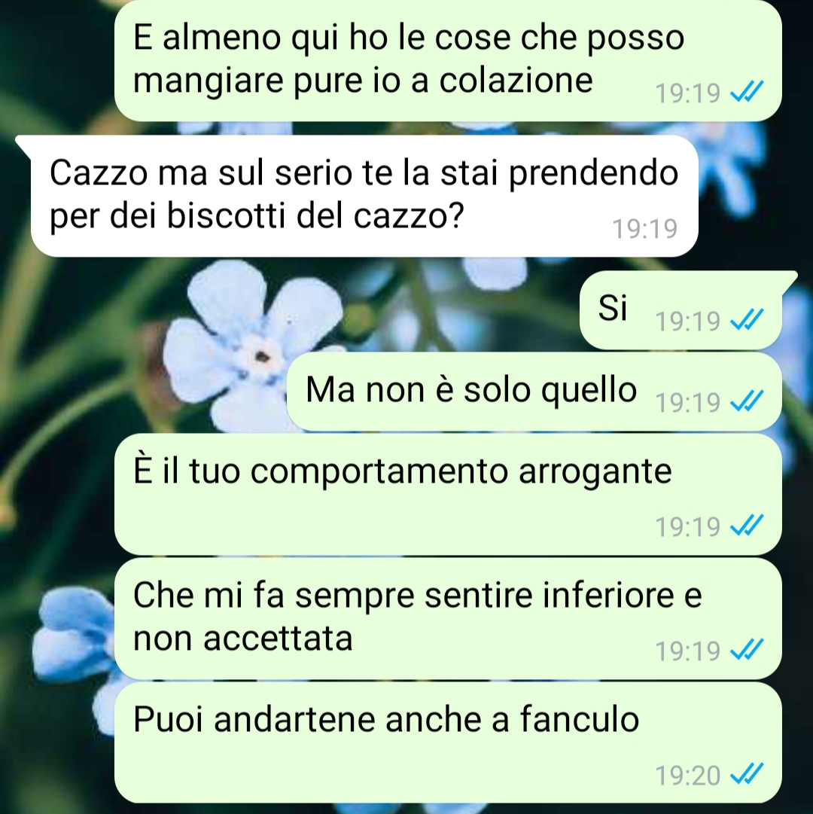Click the 19:19 timestamp on the received message
The image size is (813, 814).
[645, 228]
